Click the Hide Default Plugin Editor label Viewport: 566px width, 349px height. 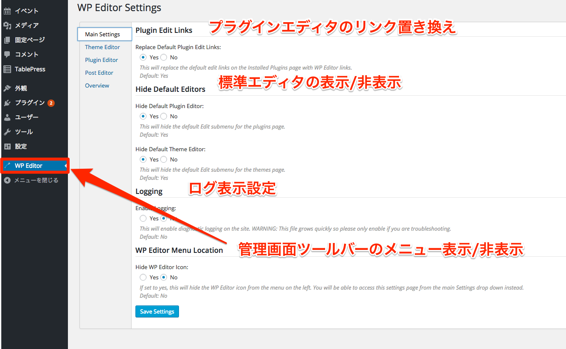(170, 106)
